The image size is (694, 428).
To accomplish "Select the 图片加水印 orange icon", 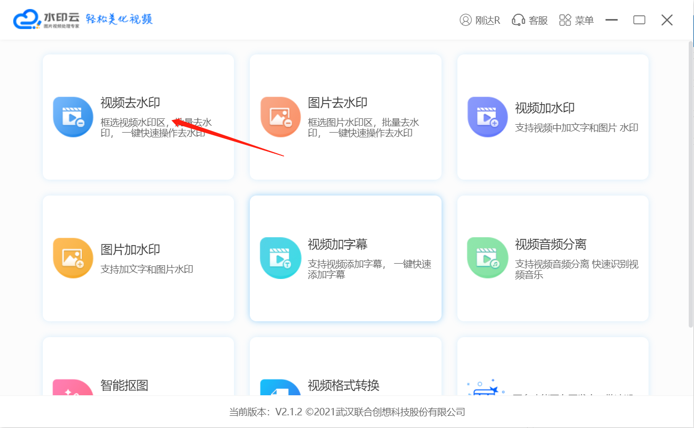I will (x=73, y=258).
